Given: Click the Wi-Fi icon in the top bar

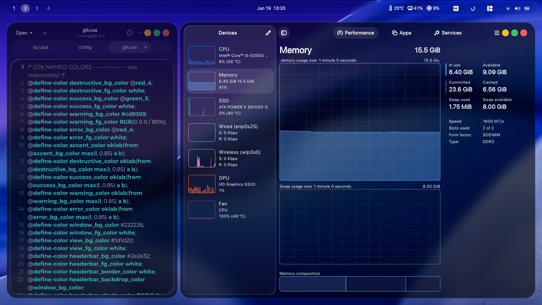Looking at the screenshot, I should pos(508,8).
